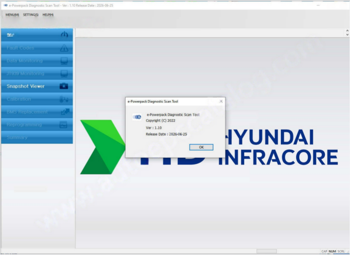Click the app icon in the title bar
This screenshot has height=255, width=350.
pos(5,5)
